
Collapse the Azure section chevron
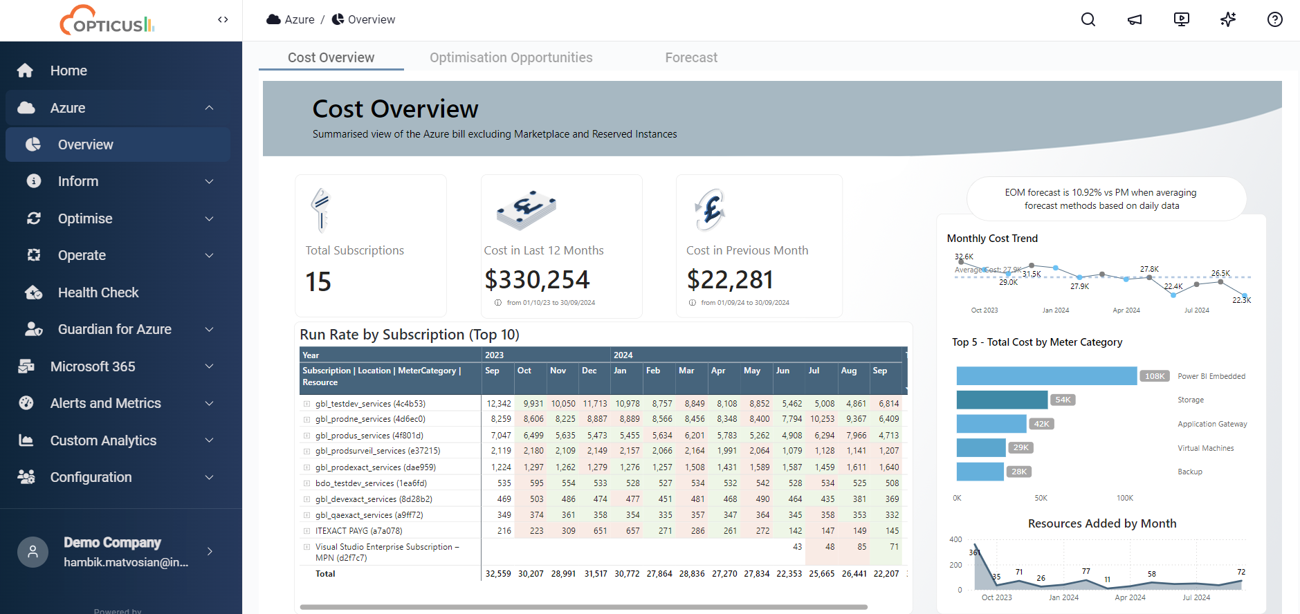tap(209, 108)
